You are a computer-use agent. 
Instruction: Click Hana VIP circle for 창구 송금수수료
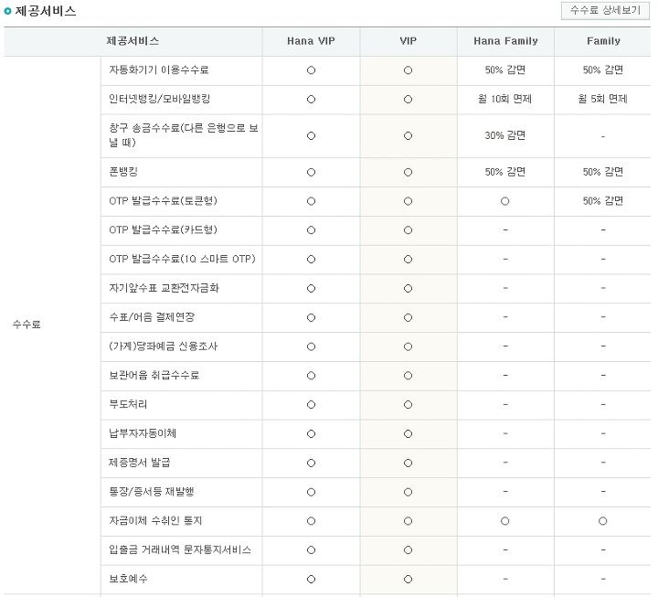pos(311,136)
